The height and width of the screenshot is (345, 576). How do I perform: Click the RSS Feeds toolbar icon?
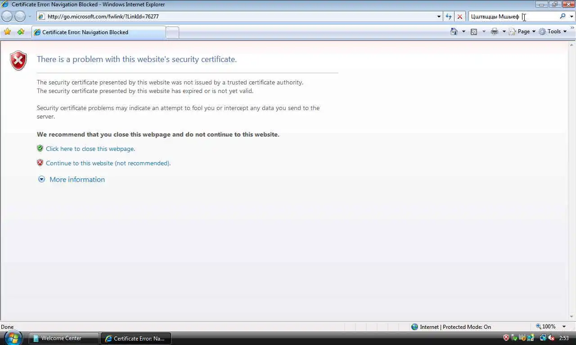tap(474, 31)
